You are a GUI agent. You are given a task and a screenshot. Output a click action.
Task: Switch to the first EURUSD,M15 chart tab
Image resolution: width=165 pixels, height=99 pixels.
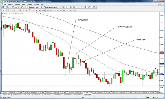[6, 95]
